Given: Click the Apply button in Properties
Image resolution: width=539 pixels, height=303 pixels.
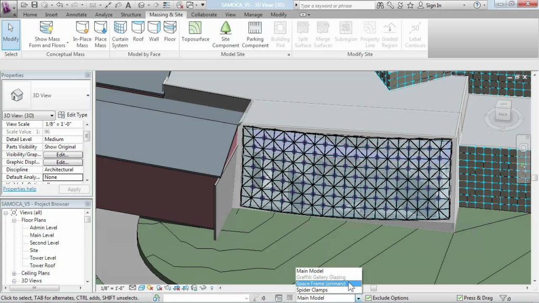Looking at the screenshot, I should [x=74, y=189].
